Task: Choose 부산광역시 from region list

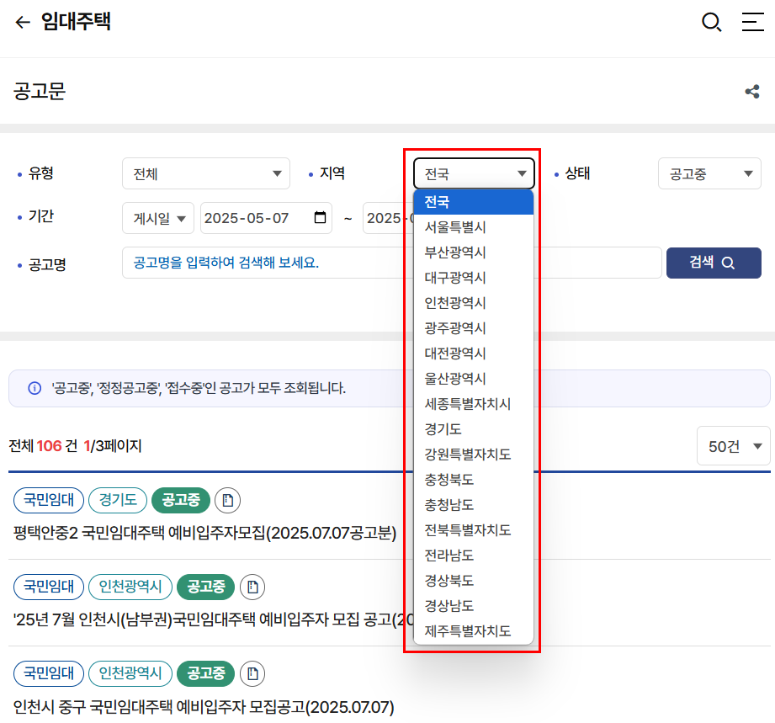Action: tap(474, 253)
